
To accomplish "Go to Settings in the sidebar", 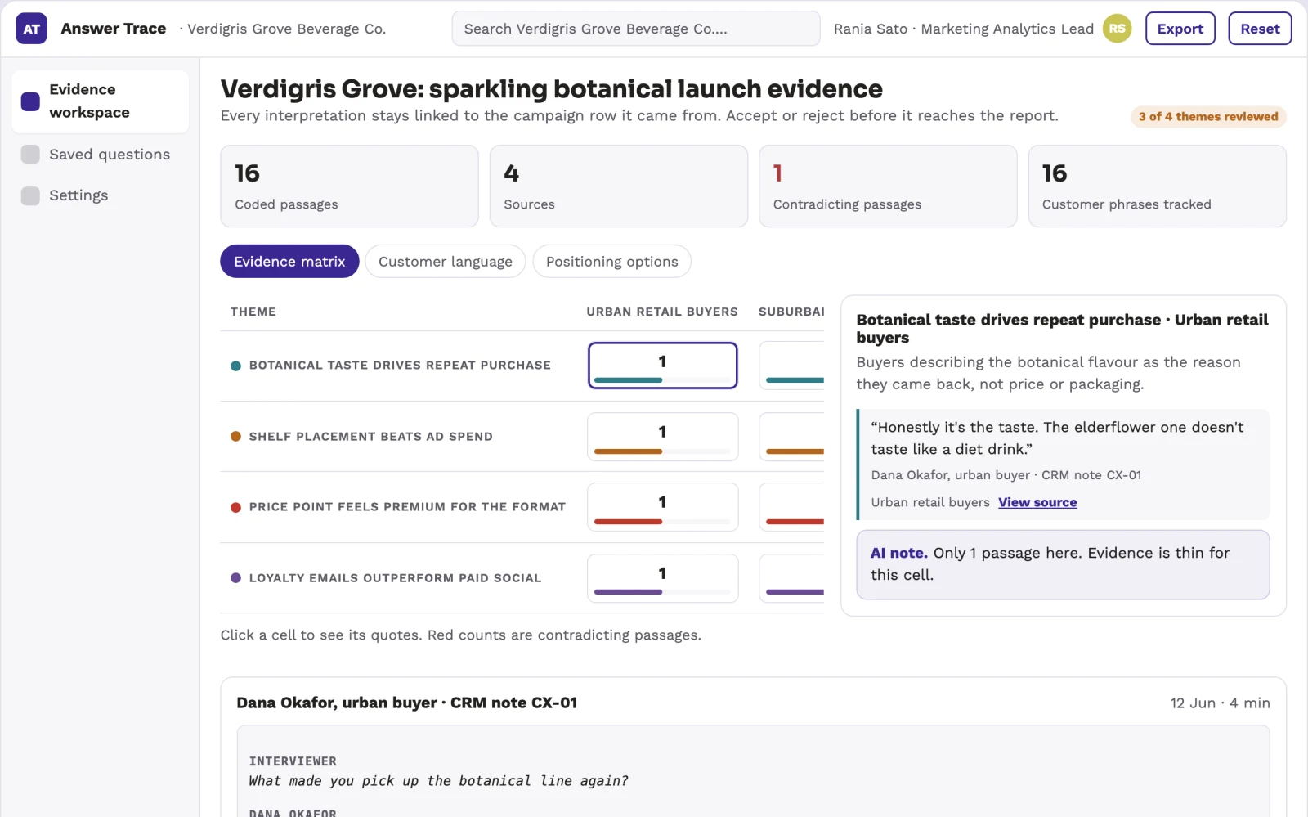I will [x=101, y=195].
